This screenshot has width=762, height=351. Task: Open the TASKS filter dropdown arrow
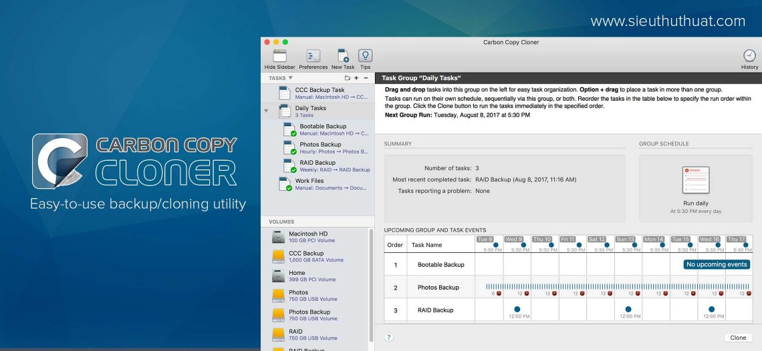pos(291,77)
